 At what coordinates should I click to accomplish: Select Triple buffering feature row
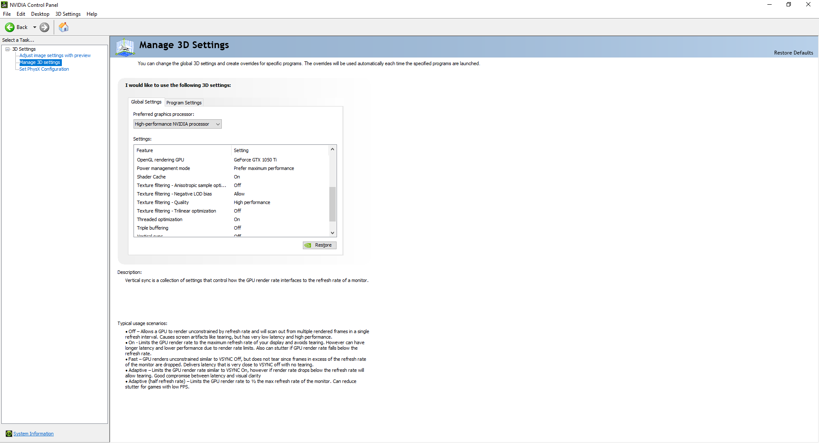pos(231,228)
